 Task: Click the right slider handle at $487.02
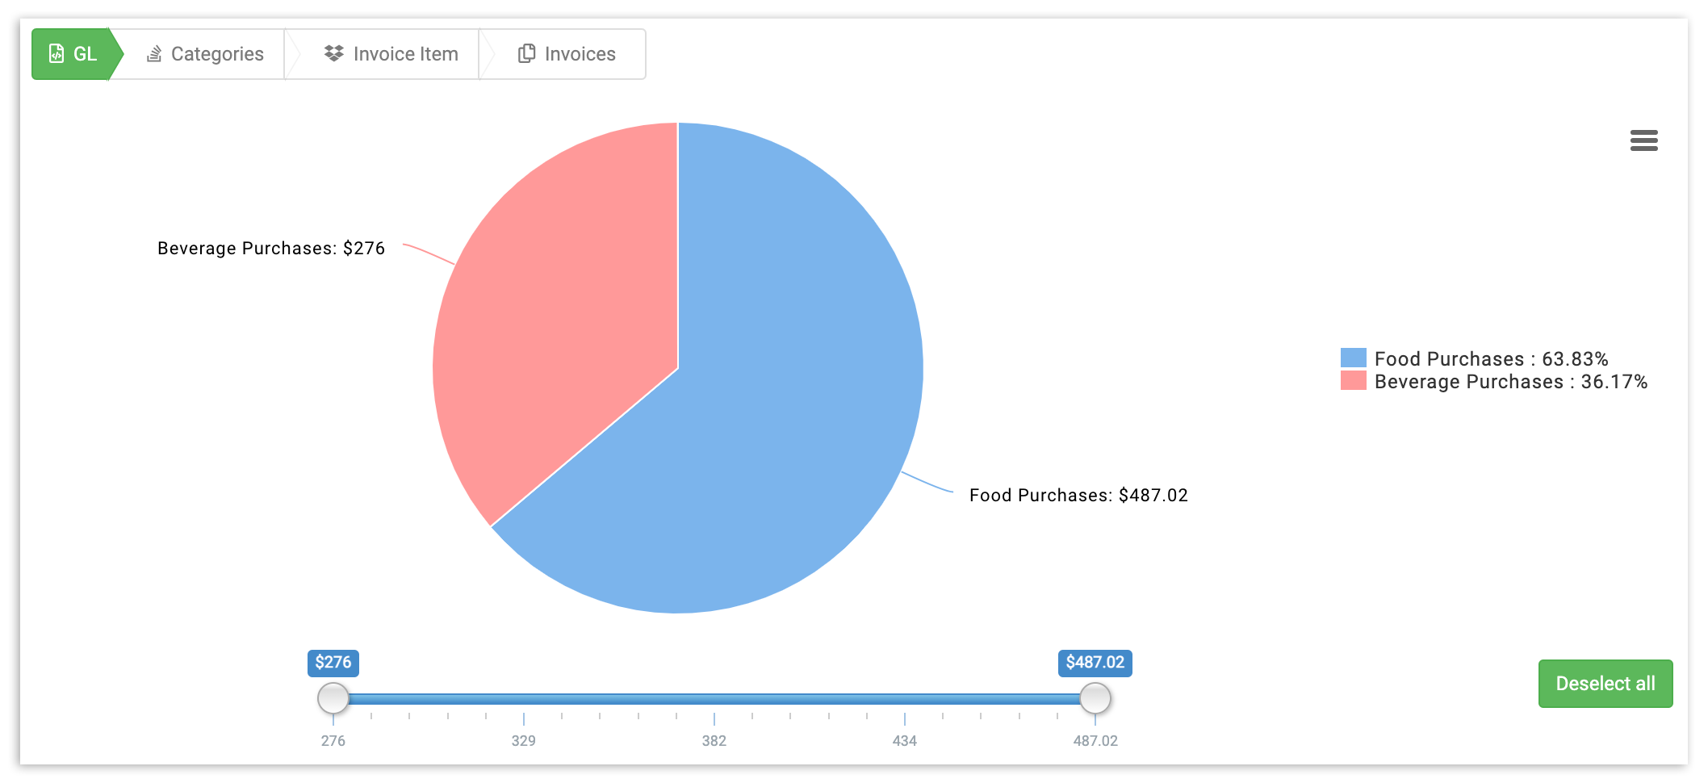1095,698
